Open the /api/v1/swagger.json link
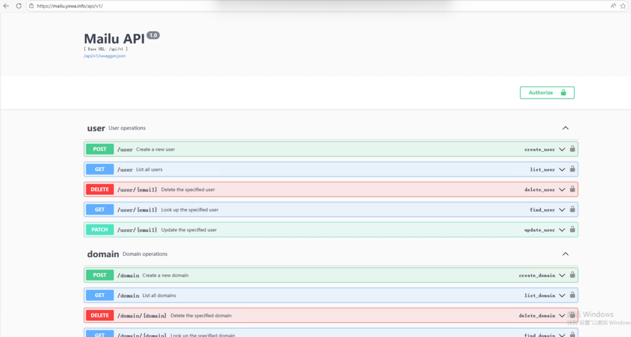631x337 pixels. (105, 56)
